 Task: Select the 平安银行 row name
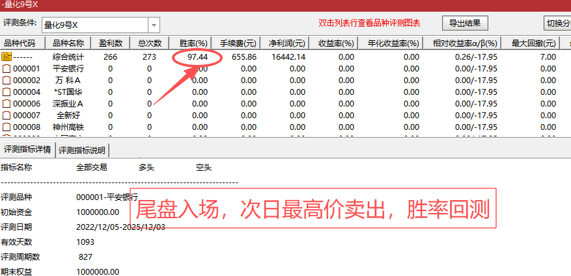pos(68,68)
